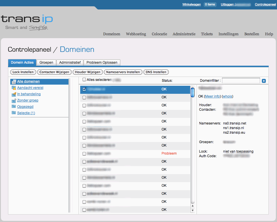
Task: Click the Lock Instellen button
Action: (x=23, y=72)
